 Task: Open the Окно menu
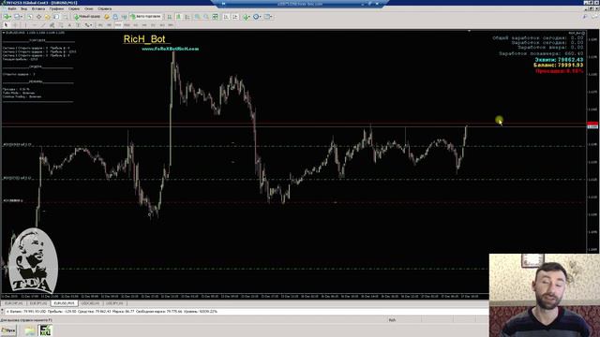point(89,8)
